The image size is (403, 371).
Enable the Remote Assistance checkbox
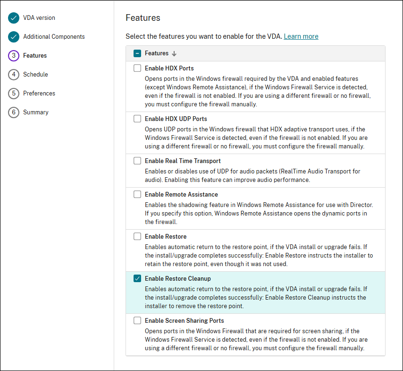tap(137, 194)
